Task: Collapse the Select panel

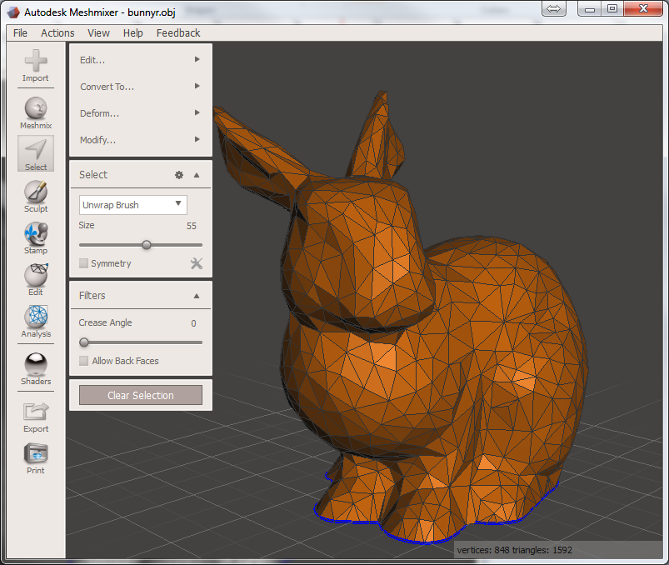Action: tap(197, 175)
